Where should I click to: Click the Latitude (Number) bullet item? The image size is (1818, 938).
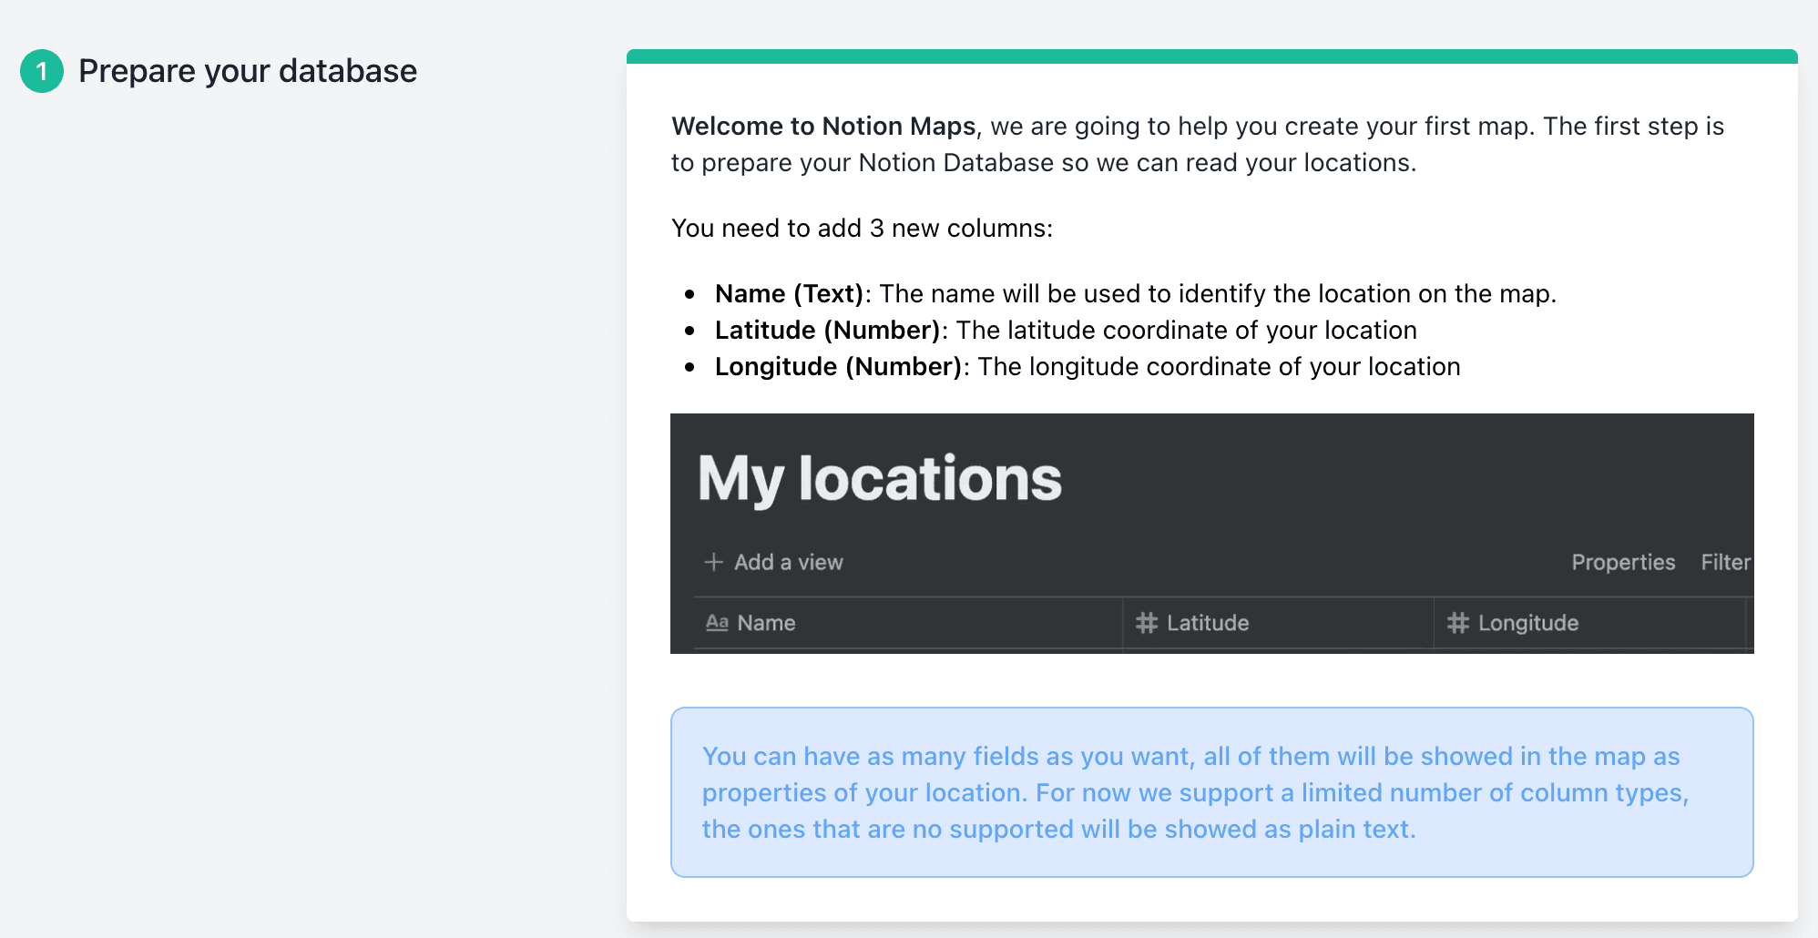click(x=1066, y=330)
